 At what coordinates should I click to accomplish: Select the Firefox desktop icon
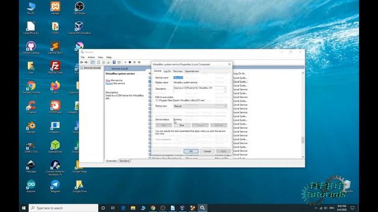tap(55, 87)
